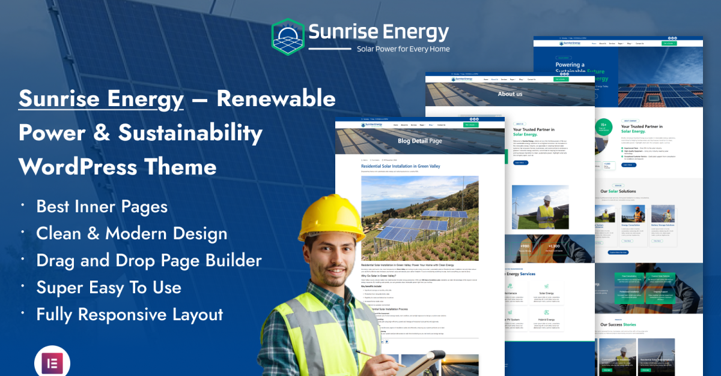Click the Hybrid Energy service icon
Screen dimensions: 721x376
[547, 313]
